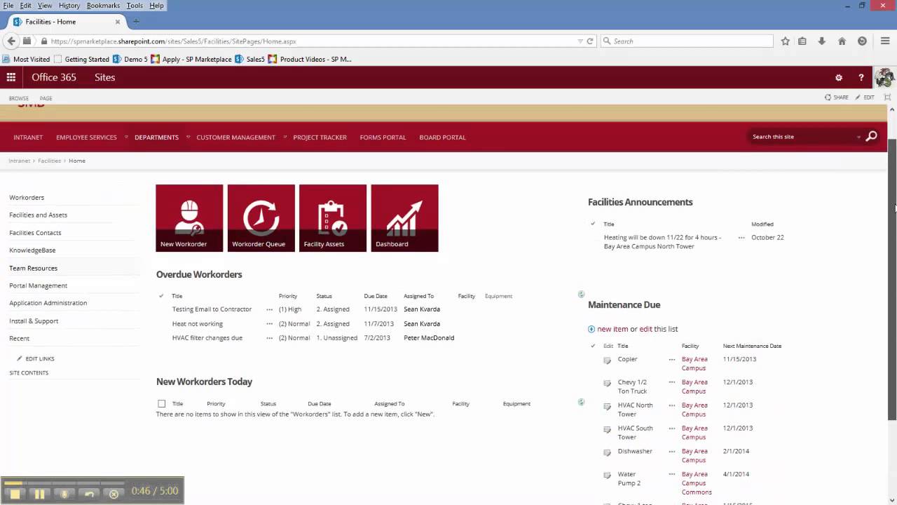Screen dimensions: 897x505
Task: Open the Firefox downloads arrow icon
Action: coord(822,41)
